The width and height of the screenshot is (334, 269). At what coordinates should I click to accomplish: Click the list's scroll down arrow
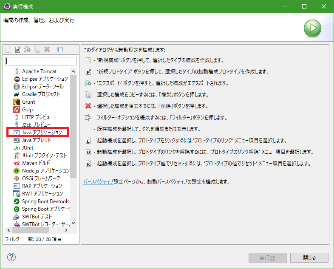(x=73, y=223)
